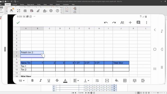This screenshot has height=94, width=167.
Task: Select the '1 OT' header cell
Action: coord(79,63)
